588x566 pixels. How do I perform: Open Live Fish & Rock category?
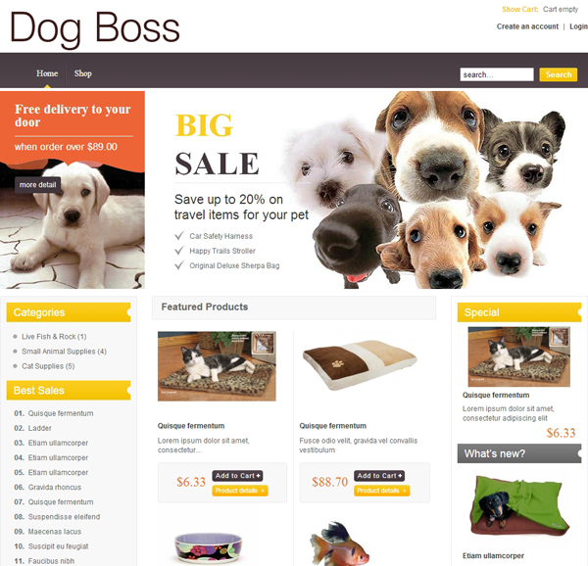tap(54, 337)
